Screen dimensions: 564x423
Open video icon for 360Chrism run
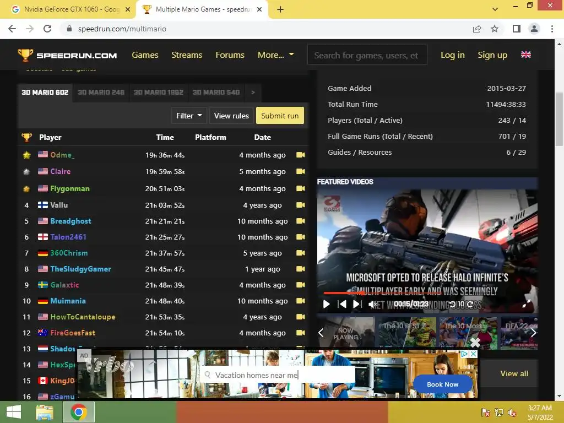click(300, 253)
